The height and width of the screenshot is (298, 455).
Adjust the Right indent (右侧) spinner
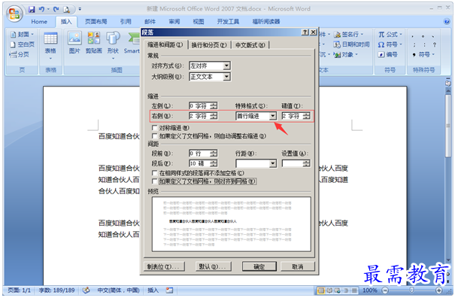(x=214, y=116)
